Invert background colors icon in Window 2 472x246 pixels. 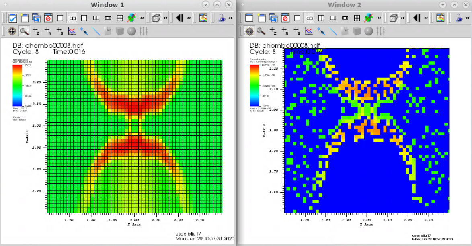pos(440,18)
